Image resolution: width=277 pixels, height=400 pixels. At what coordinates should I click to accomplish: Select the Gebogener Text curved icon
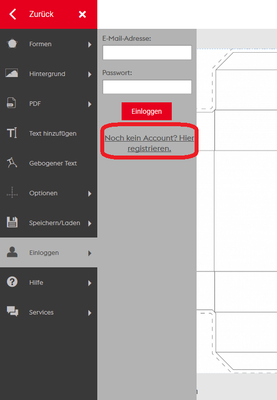pos(12,163)
